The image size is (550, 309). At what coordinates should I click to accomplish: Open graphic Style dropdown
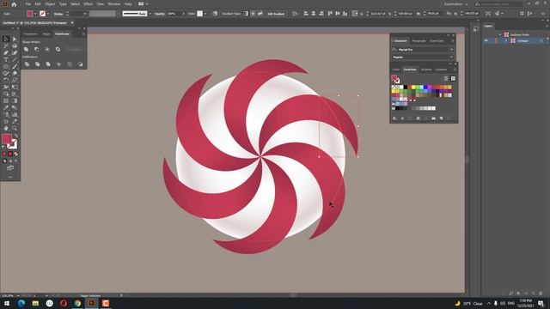pyautogui.click(x=205, y=14)
